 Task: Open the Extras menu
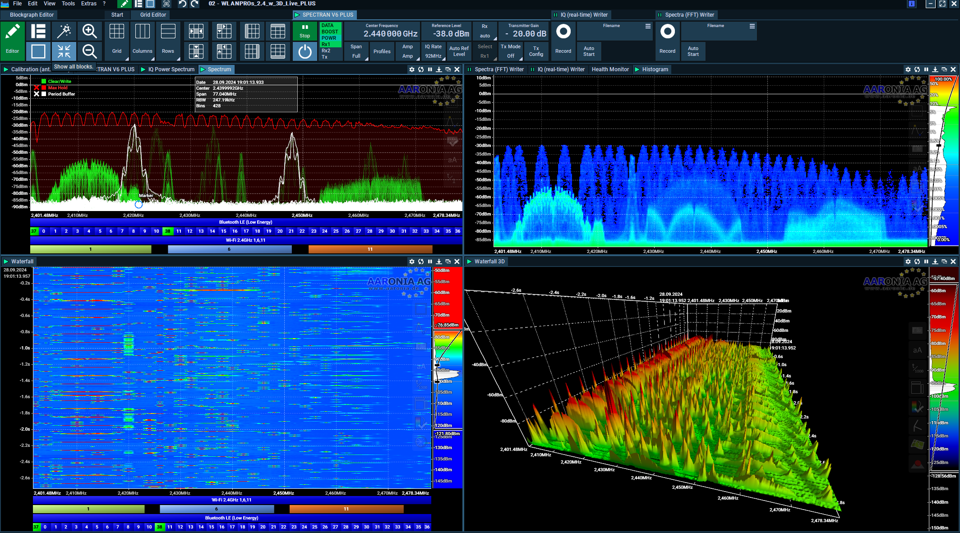[x=88, y=4]
